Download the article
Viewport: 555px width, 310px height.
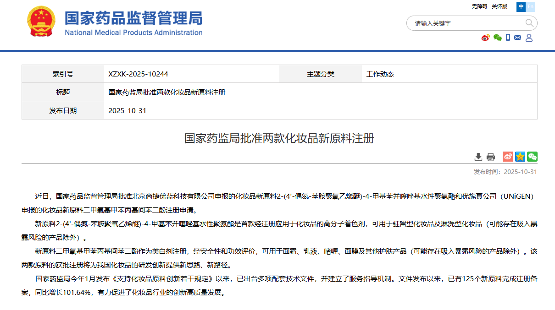477,156
